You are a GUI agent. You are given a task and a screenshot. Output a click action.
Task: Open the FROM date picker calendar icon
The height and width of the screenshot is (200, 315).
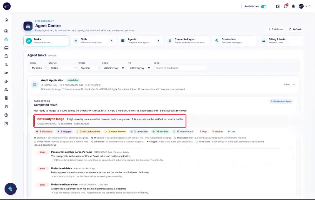tap(123, 68)
